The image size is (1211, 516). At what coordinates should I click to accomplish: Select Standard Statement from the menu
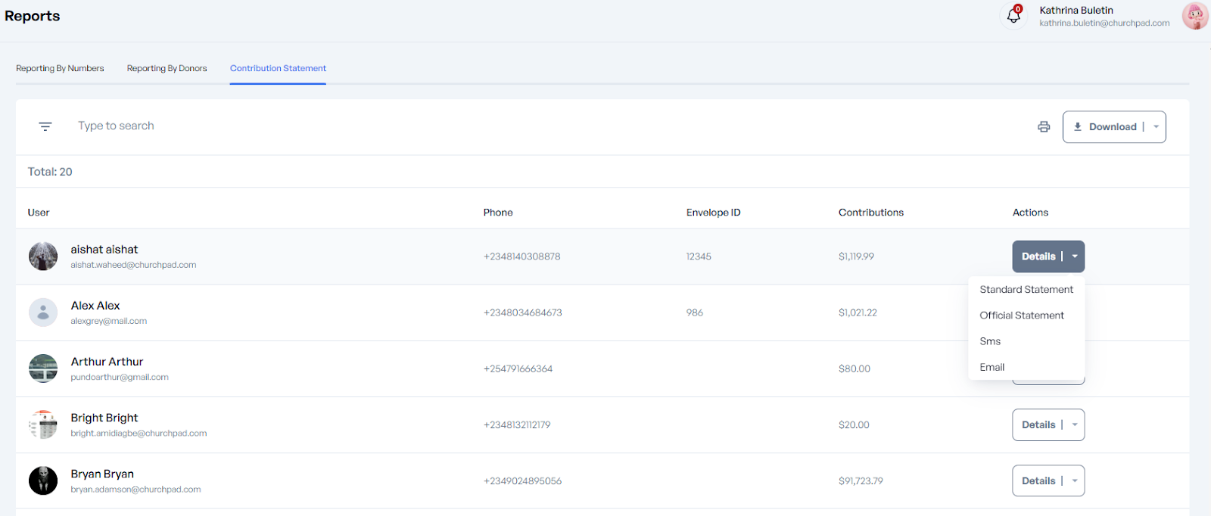coord(1026,290)
